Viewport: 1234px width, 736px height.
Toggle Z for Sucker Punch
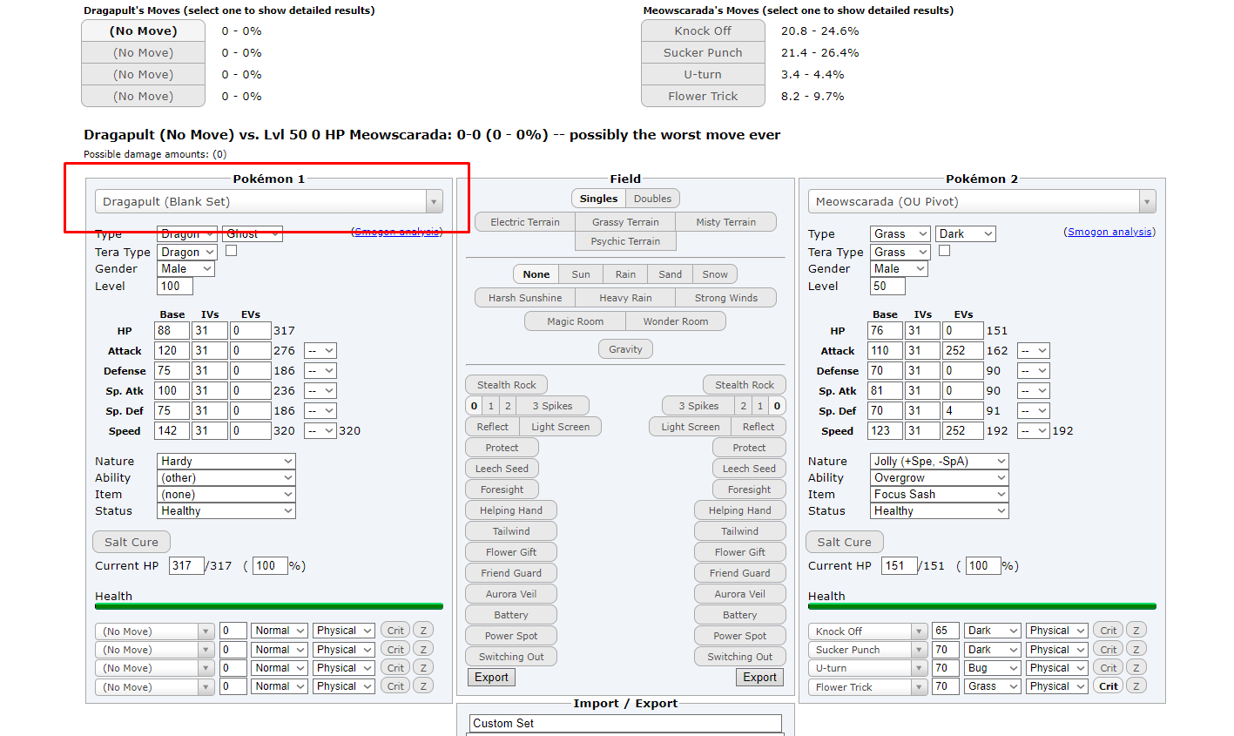[x=1136, y=650]
